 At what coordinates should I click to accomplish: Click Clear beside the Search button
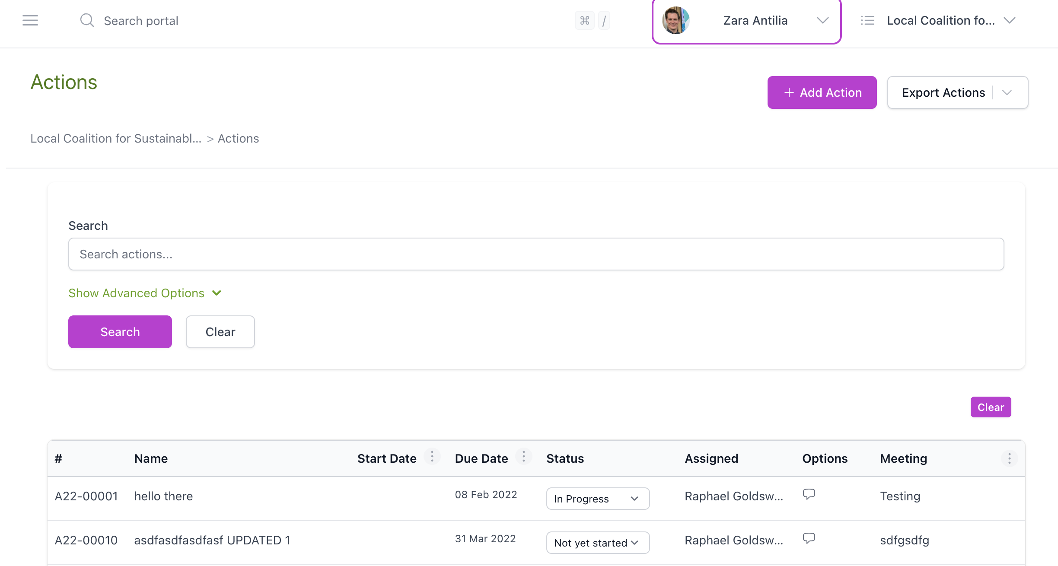[x=220, y=332]
